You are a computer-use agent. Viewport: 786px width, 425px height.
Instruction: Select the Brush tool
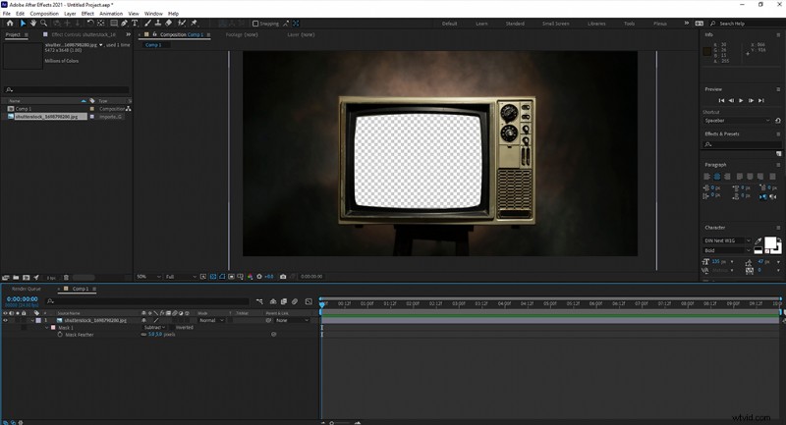(147, 23)
